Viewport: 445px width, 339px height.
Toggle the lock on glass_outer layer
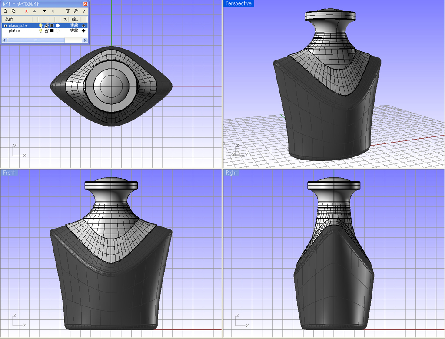click(x=46, y=26)
